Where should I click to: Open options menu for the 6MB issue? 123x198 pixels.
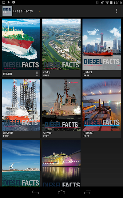click(x=37, y=74)
